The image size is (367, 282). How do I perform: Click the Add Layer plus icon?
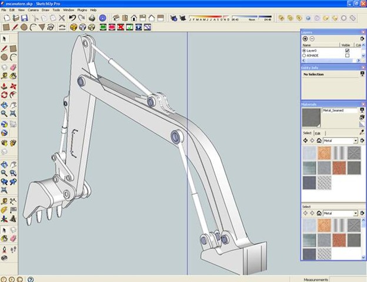(x=305, y=39)
